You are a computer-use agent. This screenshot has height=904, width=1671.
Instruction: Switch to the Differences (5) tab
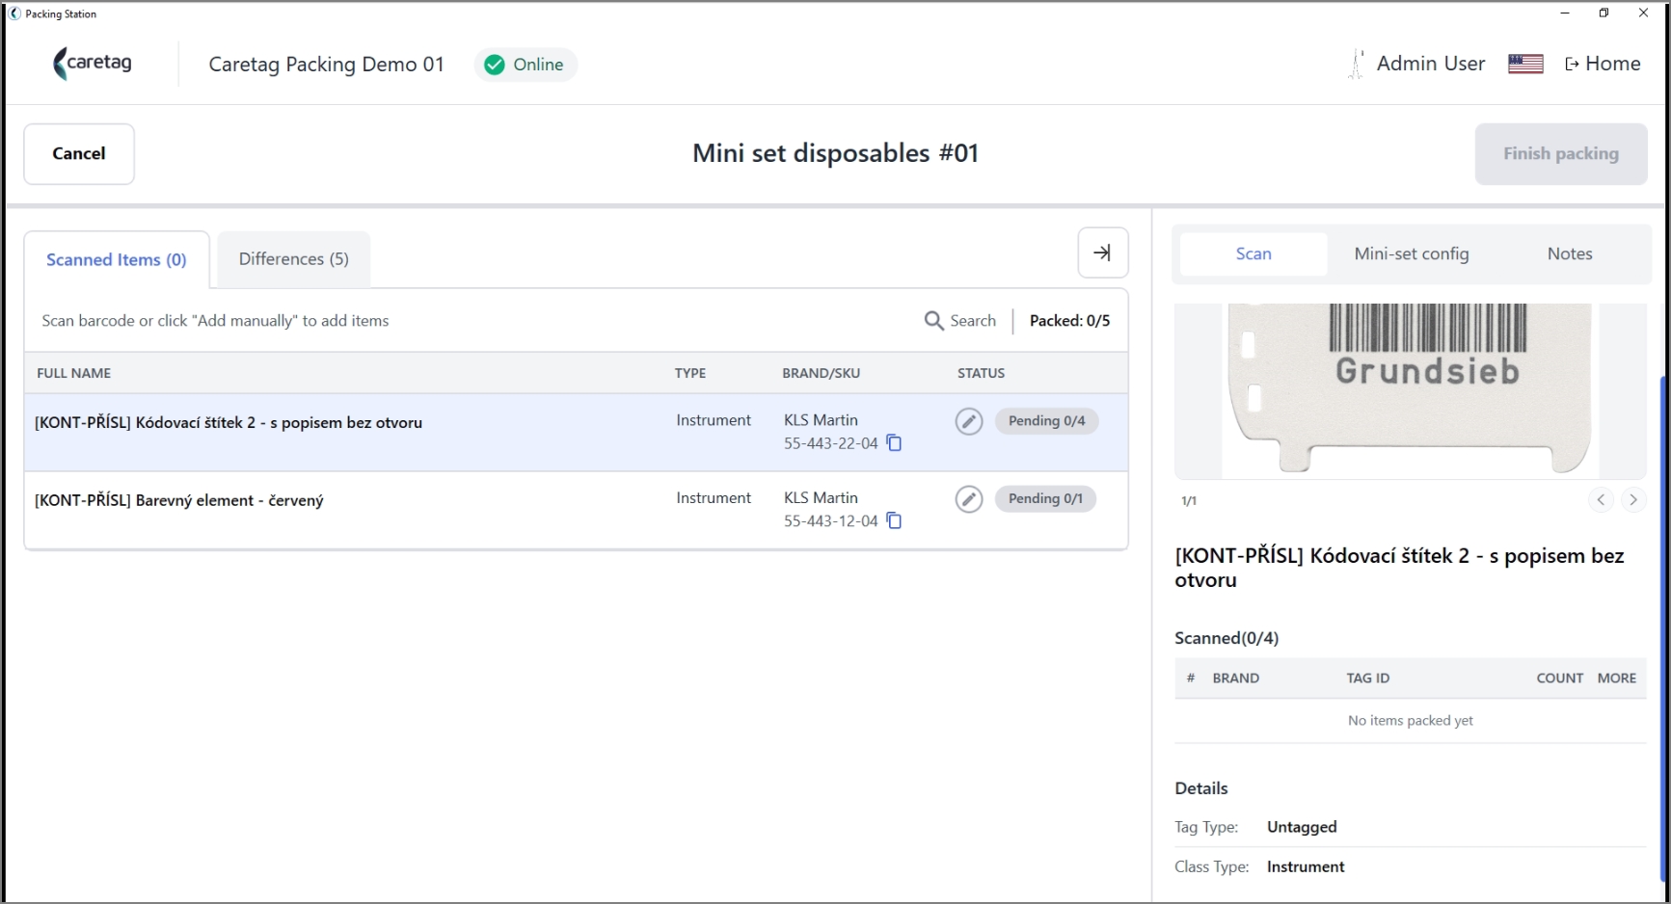(x=293, y=259)
